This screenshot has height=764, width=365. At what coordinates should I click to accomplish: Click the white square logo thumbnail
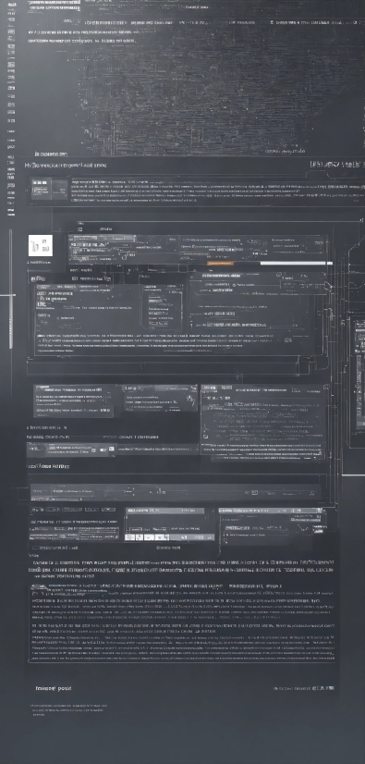[41, 246]
